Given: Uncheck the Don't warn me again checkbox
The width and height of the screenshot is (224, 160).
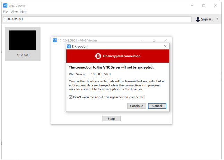Looking at the screenshot, I should pos(71,97).
